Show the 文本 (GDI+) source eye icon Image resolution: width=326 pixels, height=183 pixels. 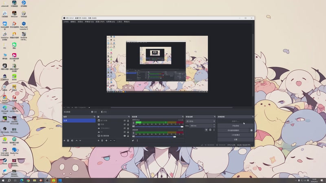(125, 128)
